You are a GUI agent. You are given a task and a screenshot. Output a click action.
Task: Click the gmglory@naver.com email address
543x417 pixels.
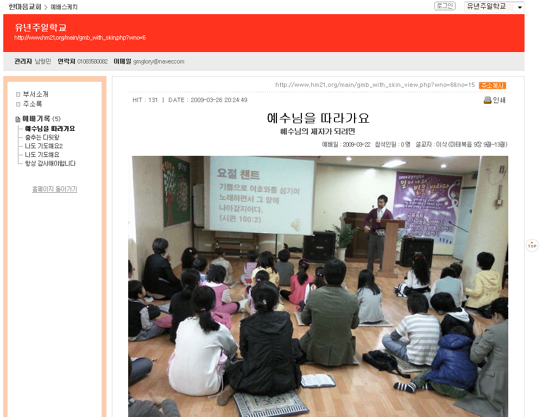(x=159, y=62)
